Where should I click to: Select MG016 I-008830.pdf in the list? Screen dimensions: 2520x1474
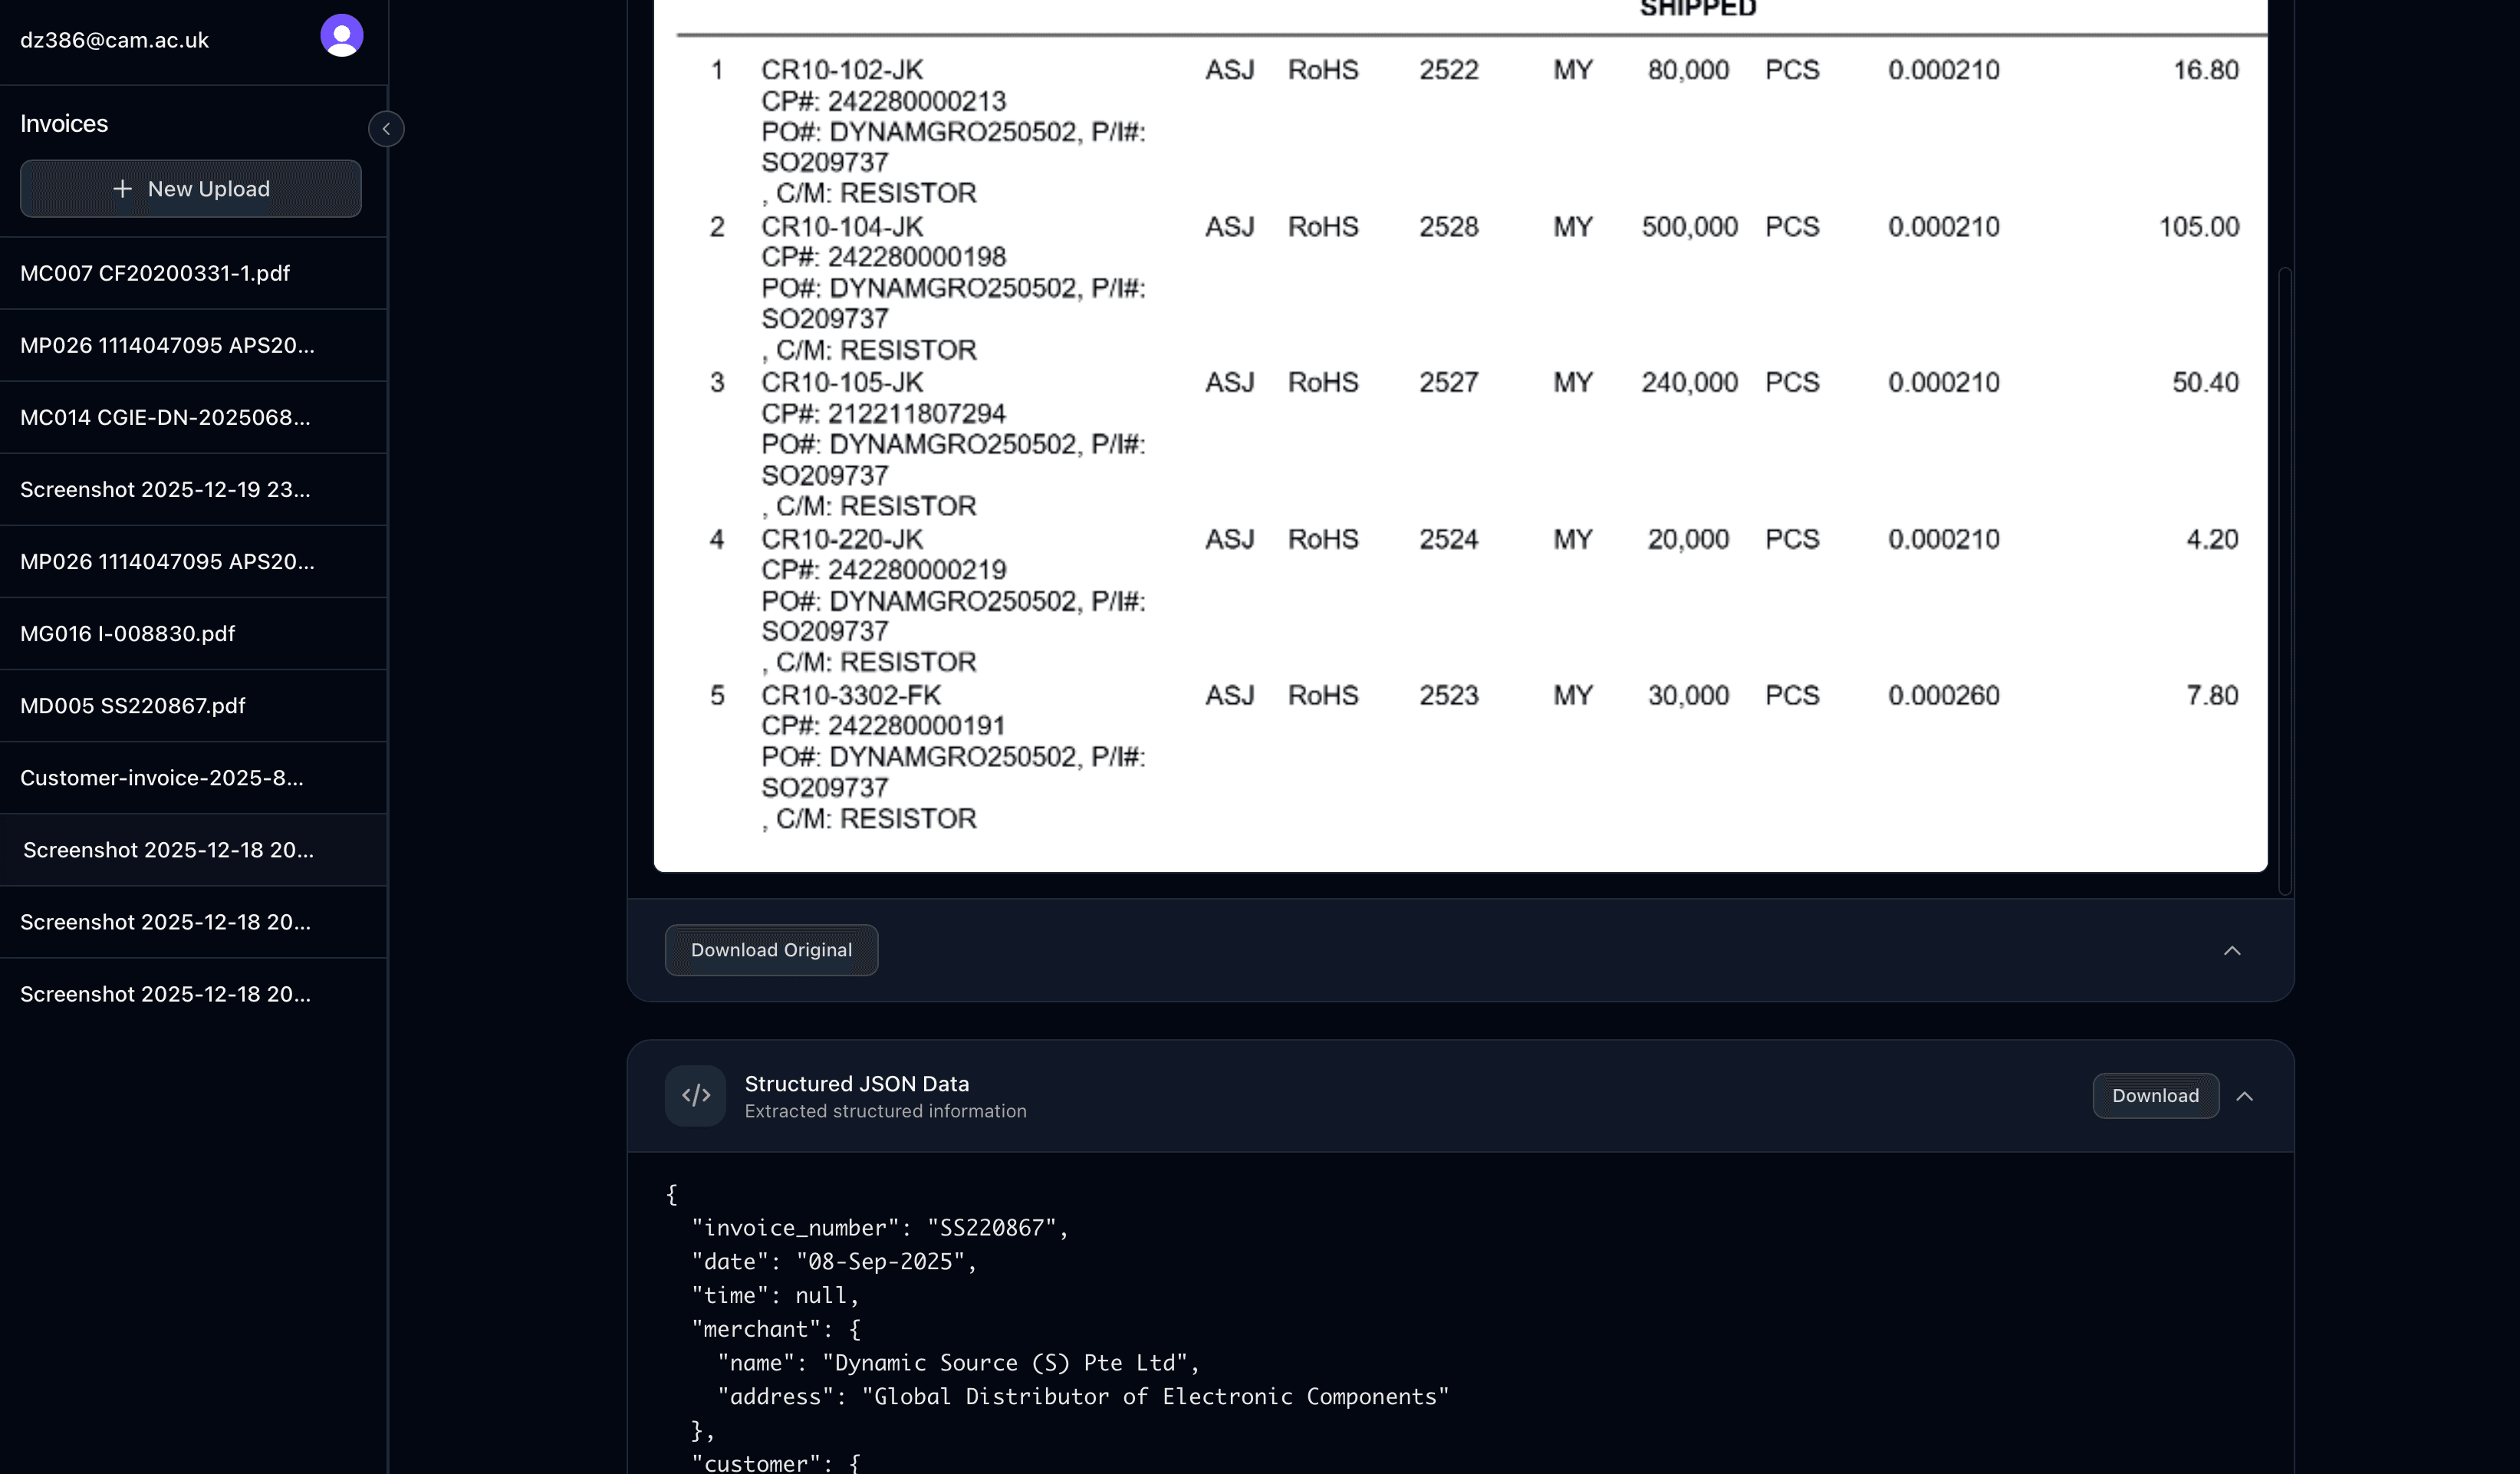pyautogui.click(x=128, y=634)
